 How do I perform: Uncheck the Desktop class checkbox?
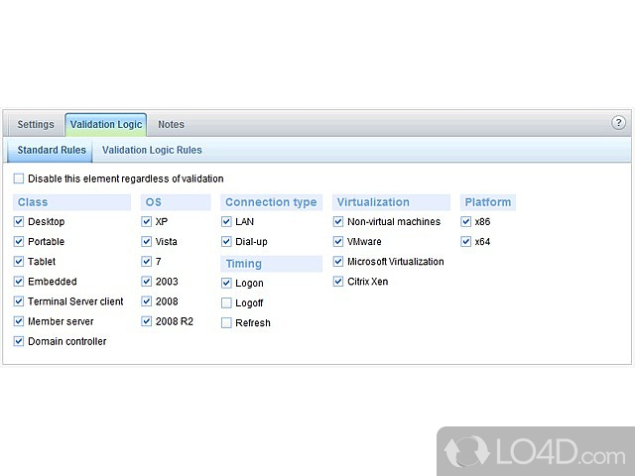tap(19, 222)
